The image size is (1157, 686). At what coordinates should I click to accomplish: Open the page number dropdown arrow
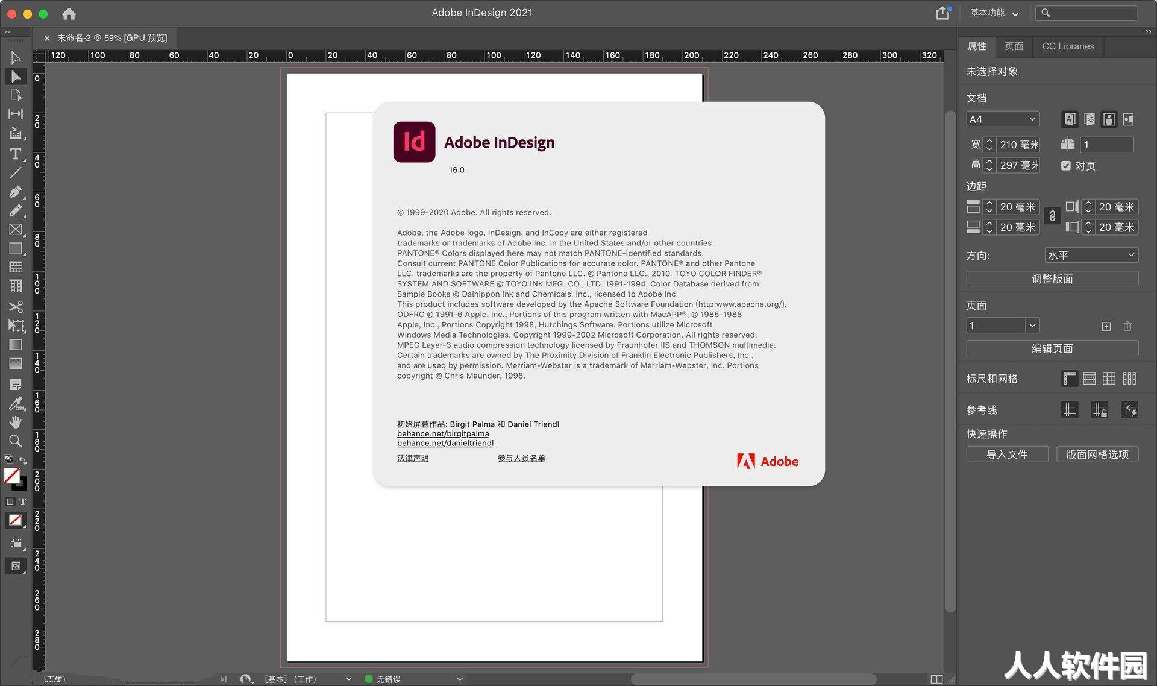coord(1032,326)
